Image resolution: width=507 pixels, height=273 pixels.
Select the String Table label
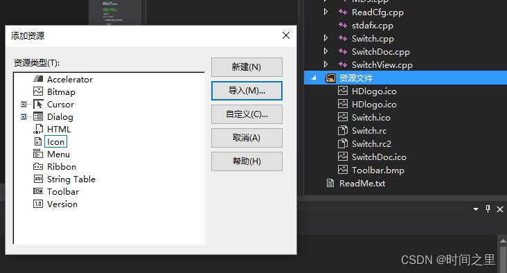71,179
